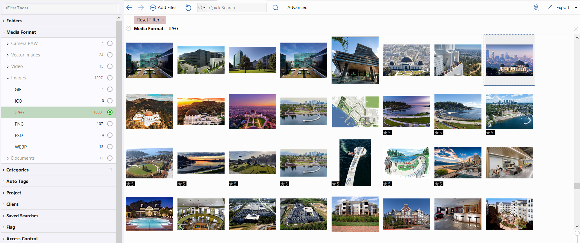Screen dimensions: 580x243
Task: Open the Saved Searches section
Action: [22, 216]
